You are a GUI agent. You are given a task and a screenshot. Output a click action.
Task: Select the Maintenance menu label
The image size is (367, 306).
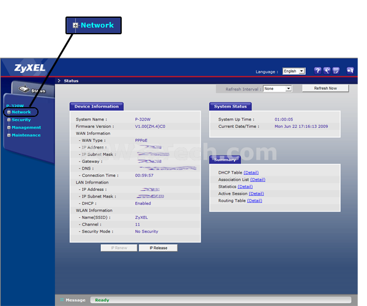coord(26,135)
